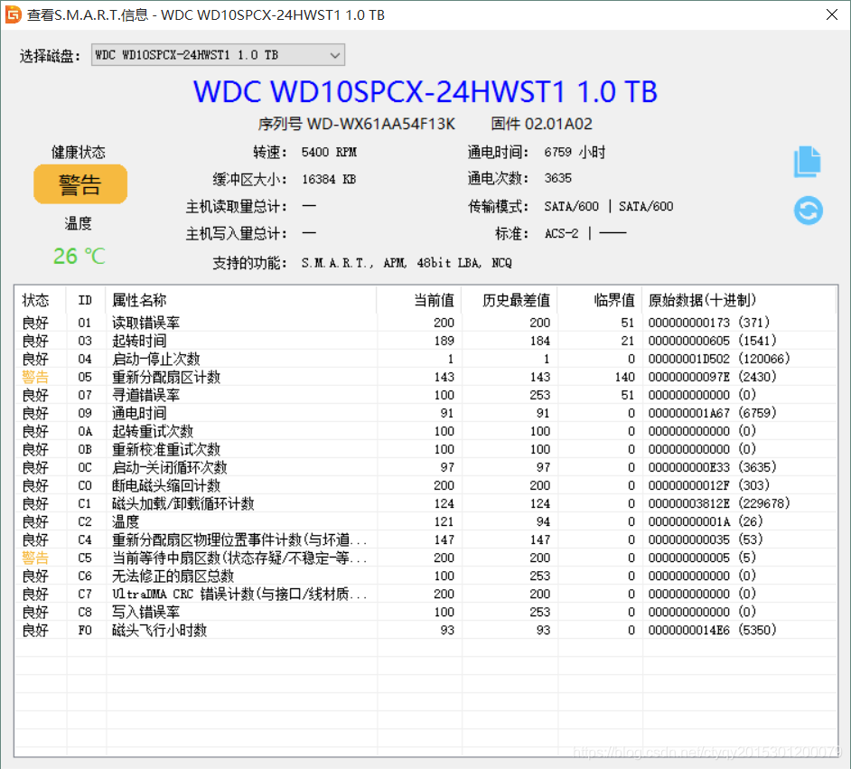Click the 16384 KB buffer size value
This screenshot has height=769, width=851.
(329, 179)
